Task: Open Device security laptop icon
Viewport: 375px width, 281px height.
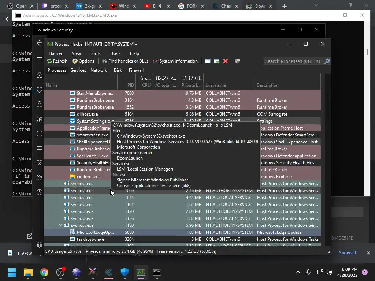Action: click(40, 149)
